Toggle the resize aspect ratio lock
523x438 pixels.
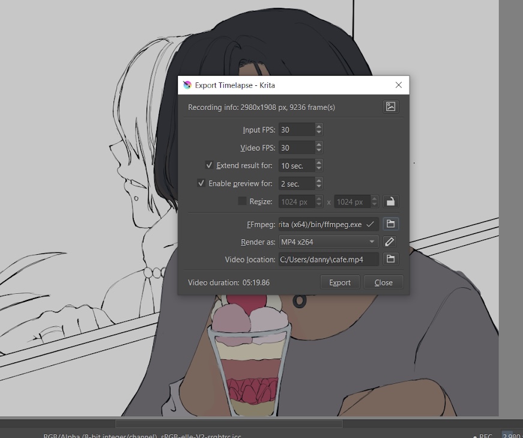click(390, 202)
